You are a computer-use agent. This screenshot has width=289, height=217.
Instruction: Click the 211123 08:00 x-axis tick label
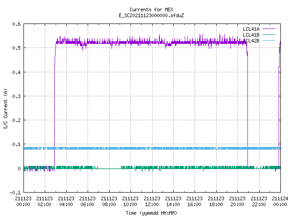pyautogui.click(x=109, y=202)
